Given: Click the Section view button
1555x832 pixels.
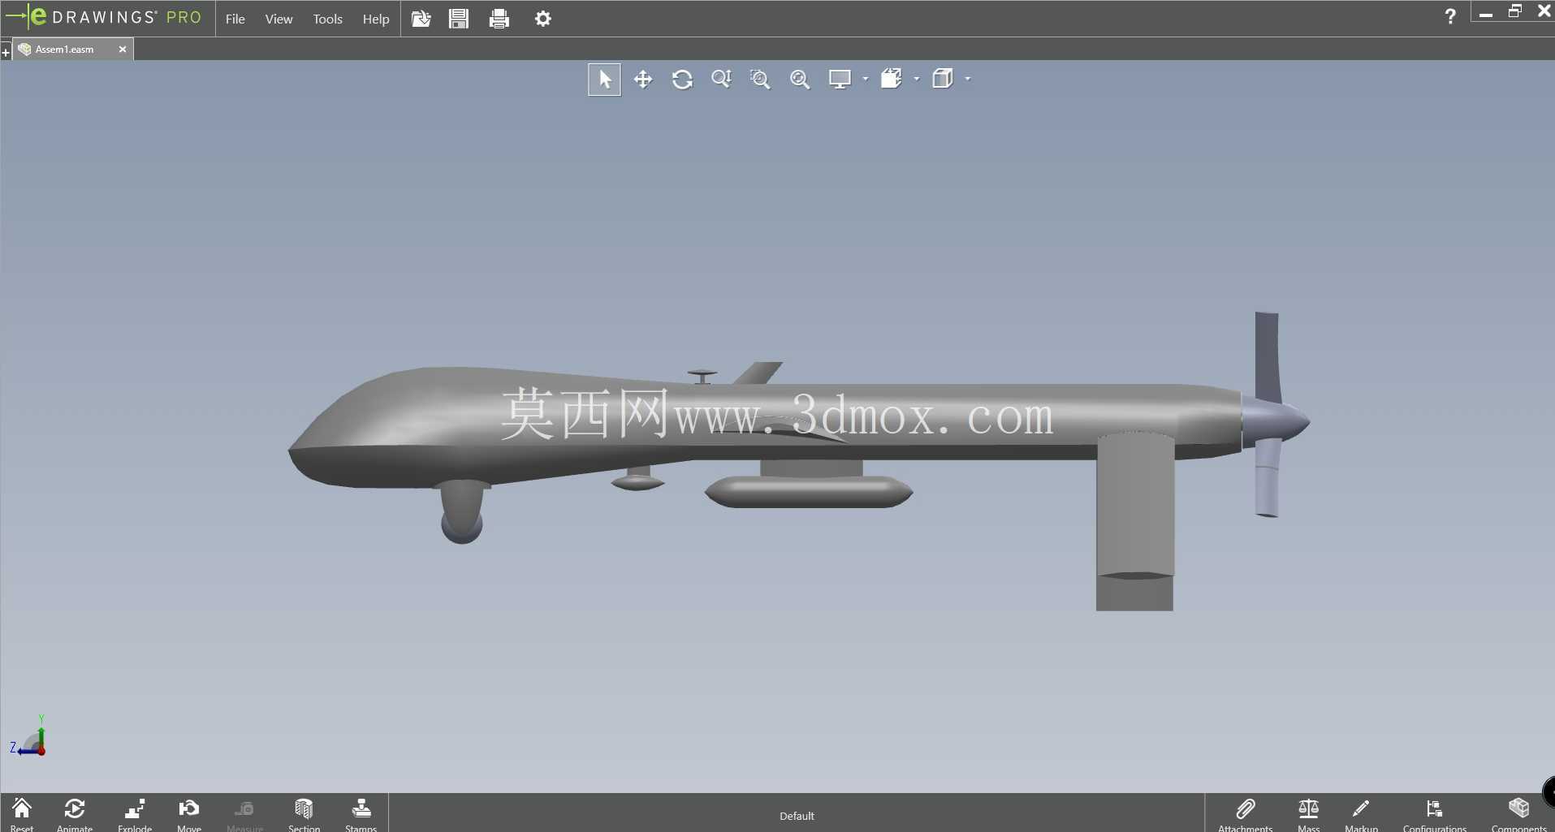Looking at the screenshot, I should tap(304, 814).
